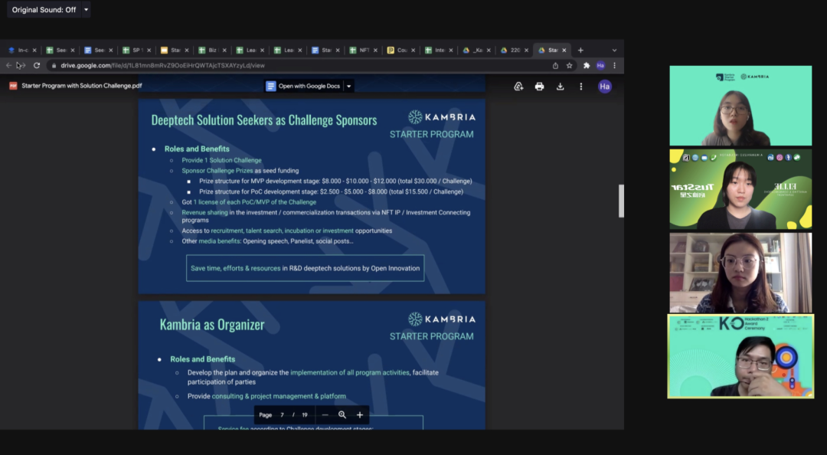Click the Sponsor Challenge Prizes text
Image resolution: width=827 pixels, height=455 pixels.
[x=217, y=171]
